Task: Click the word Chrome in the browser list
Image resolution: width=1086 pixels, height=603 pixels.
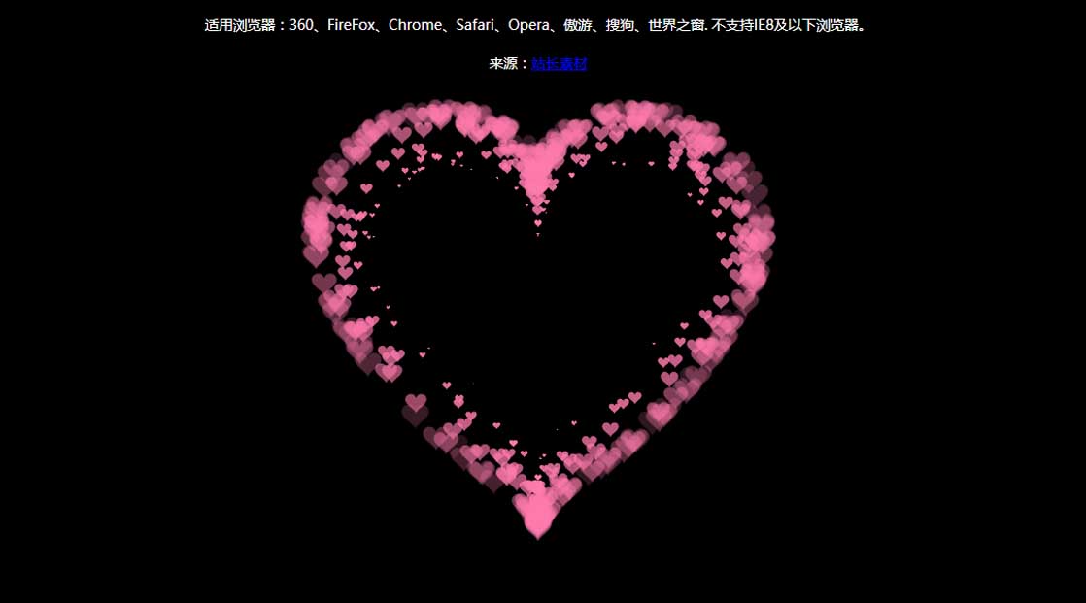Action: [415, 25]
